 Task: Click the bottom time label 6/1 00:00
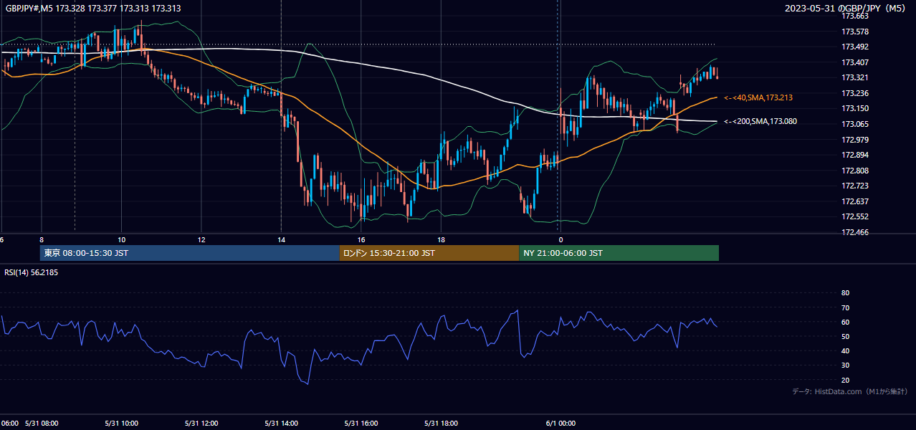pos(560,424)
